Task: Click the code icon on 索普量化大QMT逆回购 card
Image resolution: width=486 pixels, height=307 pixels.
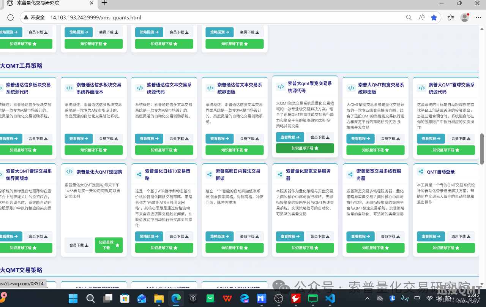Action: (69, 172)
